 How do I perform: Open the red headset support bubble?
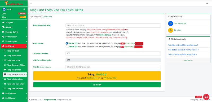[x=206, y=97]
